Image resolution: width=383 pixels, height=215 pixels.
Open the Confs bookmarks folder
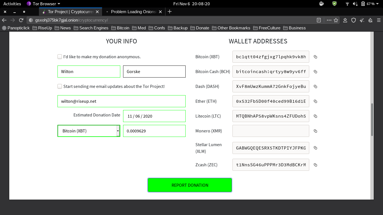coord(157,28)
